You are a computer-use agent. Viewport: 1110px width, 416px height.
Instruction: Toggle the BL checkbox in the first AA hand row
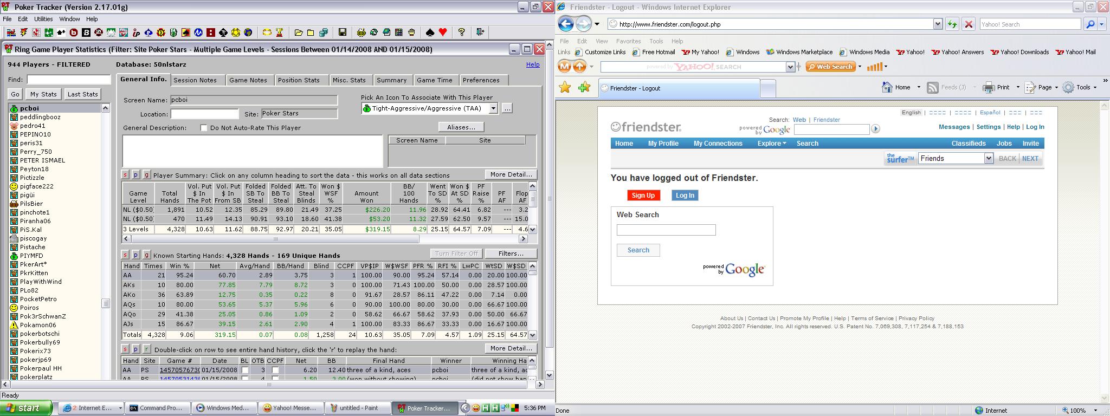coord(245,370)
